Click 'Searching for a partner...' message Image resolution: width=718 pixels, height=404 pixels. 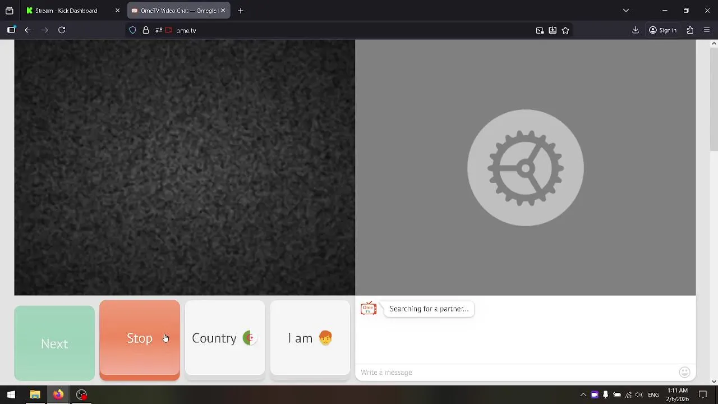429,309
